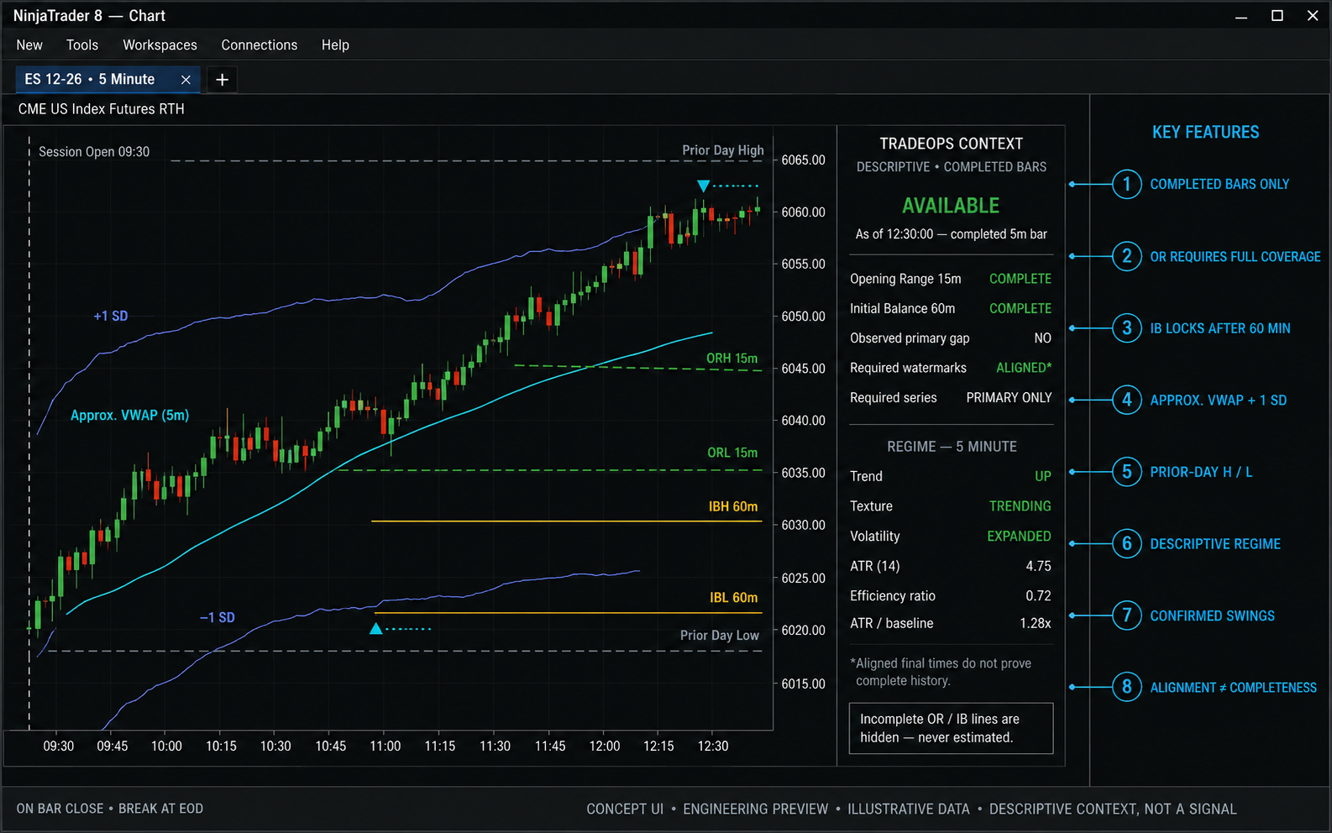Click the +1 SD band label

click(x=111, y=316)
